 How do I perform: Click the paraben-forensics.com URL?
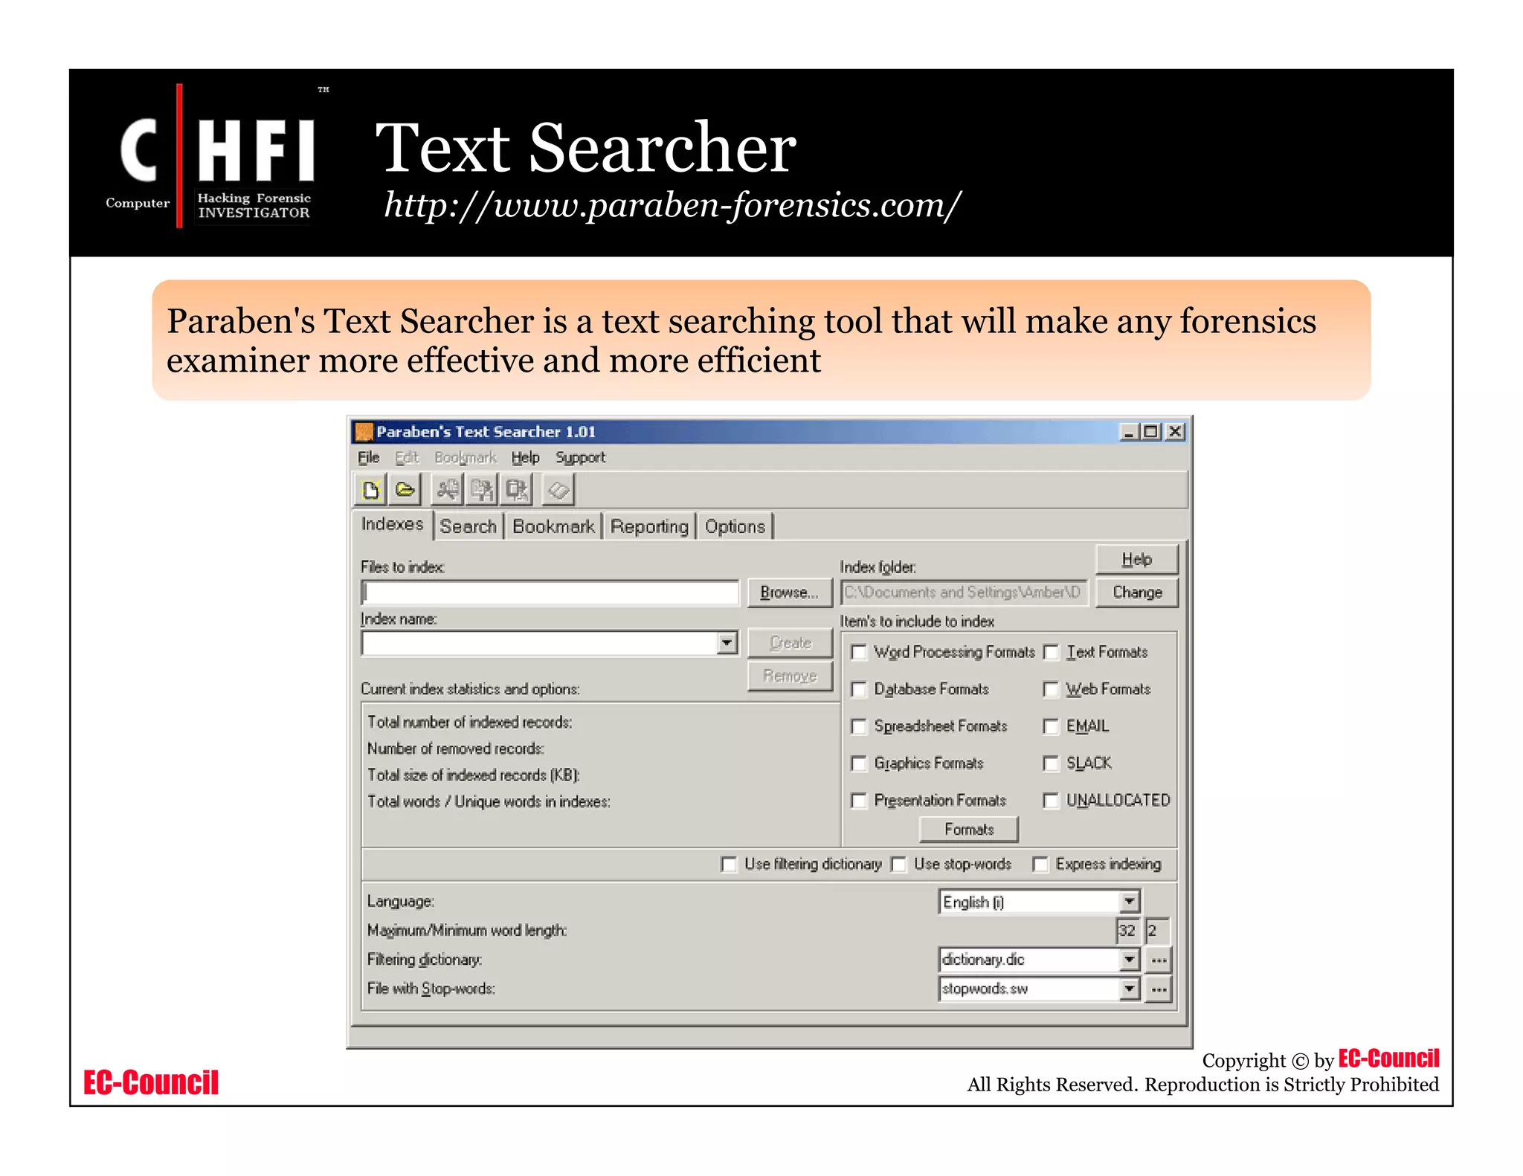[x=672, y=204]
